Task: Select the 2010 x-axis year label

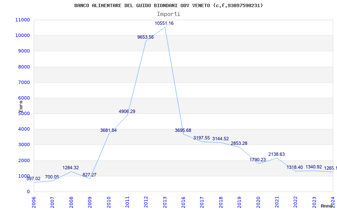Action: (109, 202)
